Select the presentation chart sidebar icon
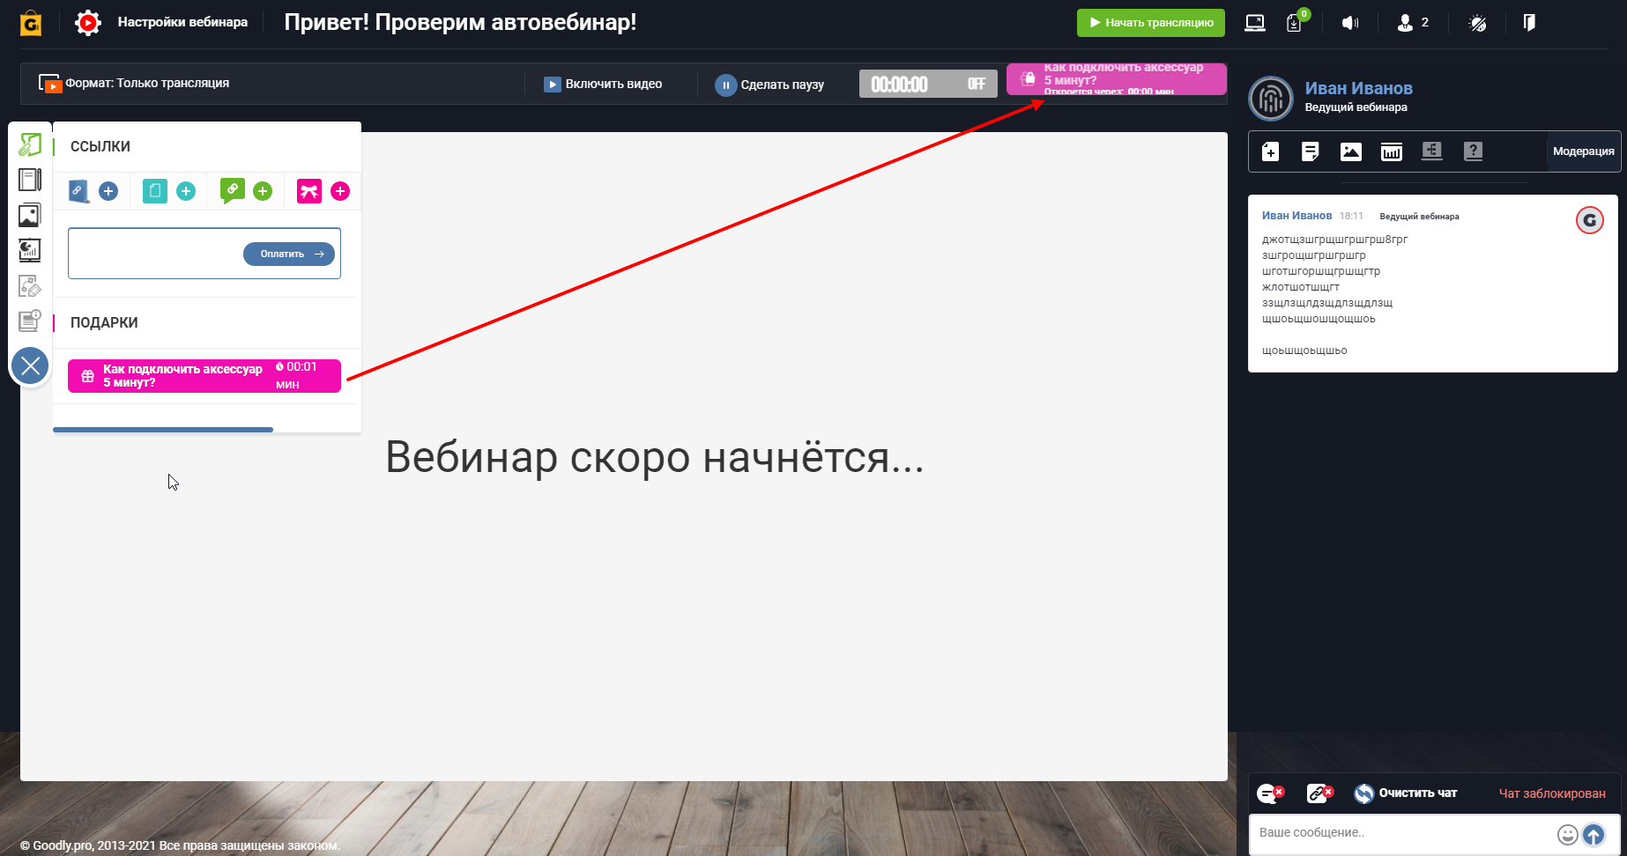The image size is (1627, 856). coord(30,250)
